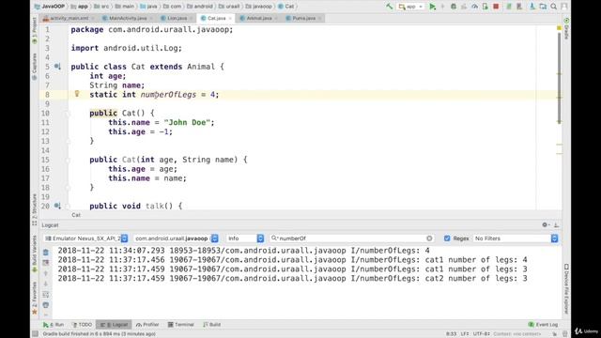The image size is (601, 338).
Task: Click the Logcat down-arrow icon
Action: 46,284
